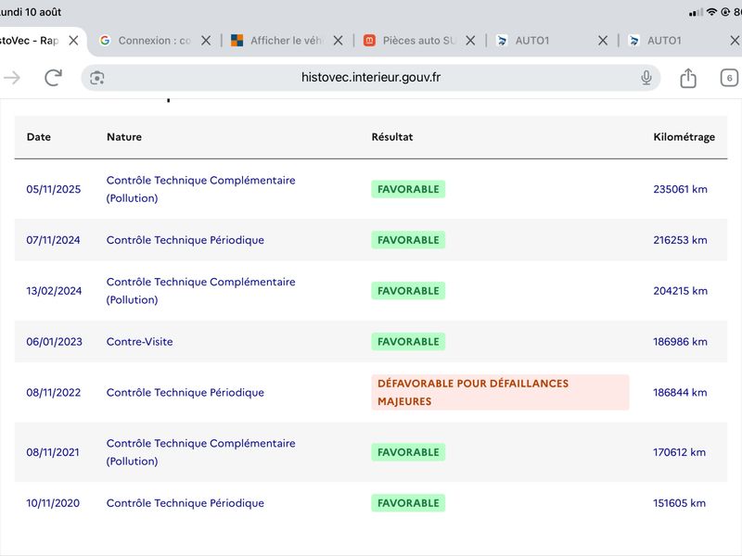Select the 170612 km mileage value

click(679, 452)
